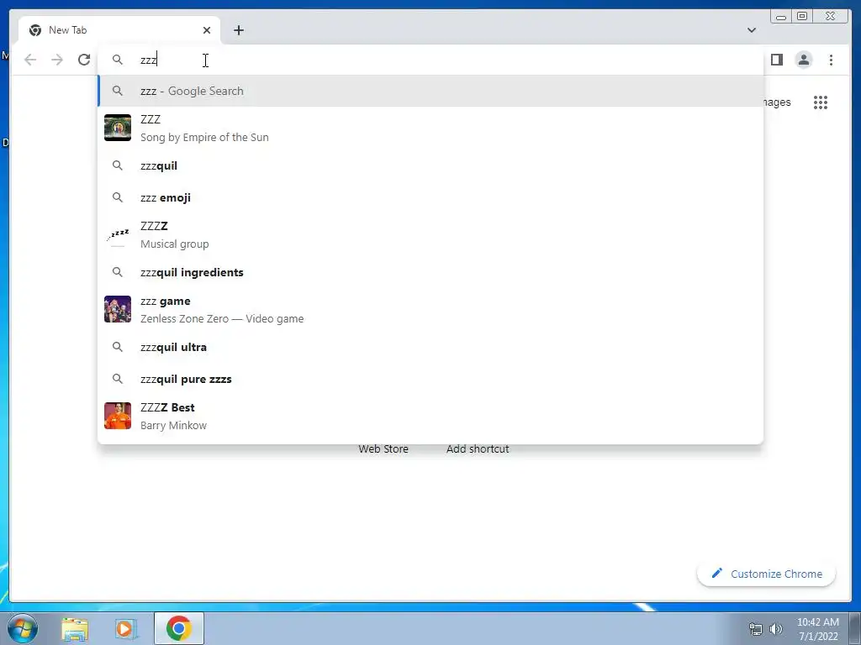Choose ZZZ song by Empire of the Sun
The image size is (861, 645).
(430, 128)
